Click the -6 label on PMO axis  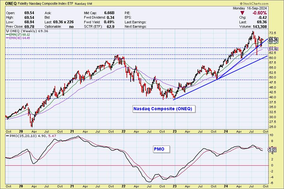click(x=271, y=183)
